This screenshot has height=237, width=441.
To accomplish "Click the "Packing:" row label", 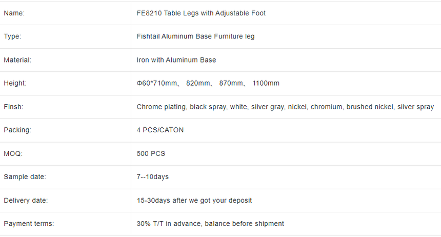I will coord(17,130).
